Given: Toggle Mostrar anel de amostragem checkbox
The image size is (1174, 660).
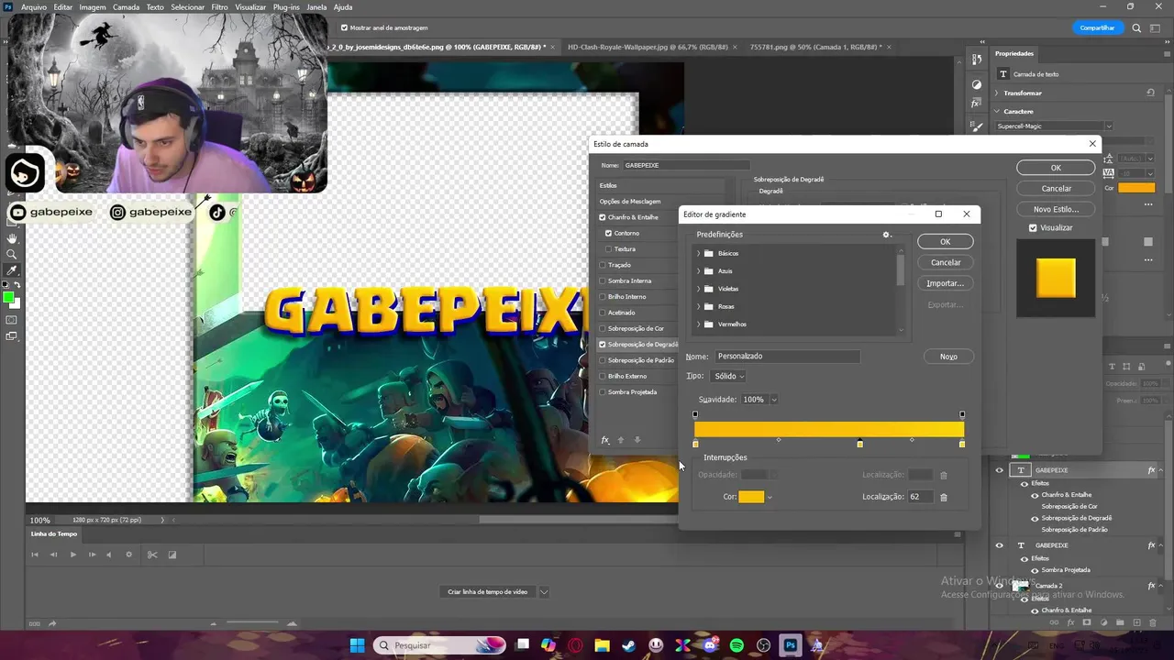Looking at the screenshot, I should tap(344, 27).
